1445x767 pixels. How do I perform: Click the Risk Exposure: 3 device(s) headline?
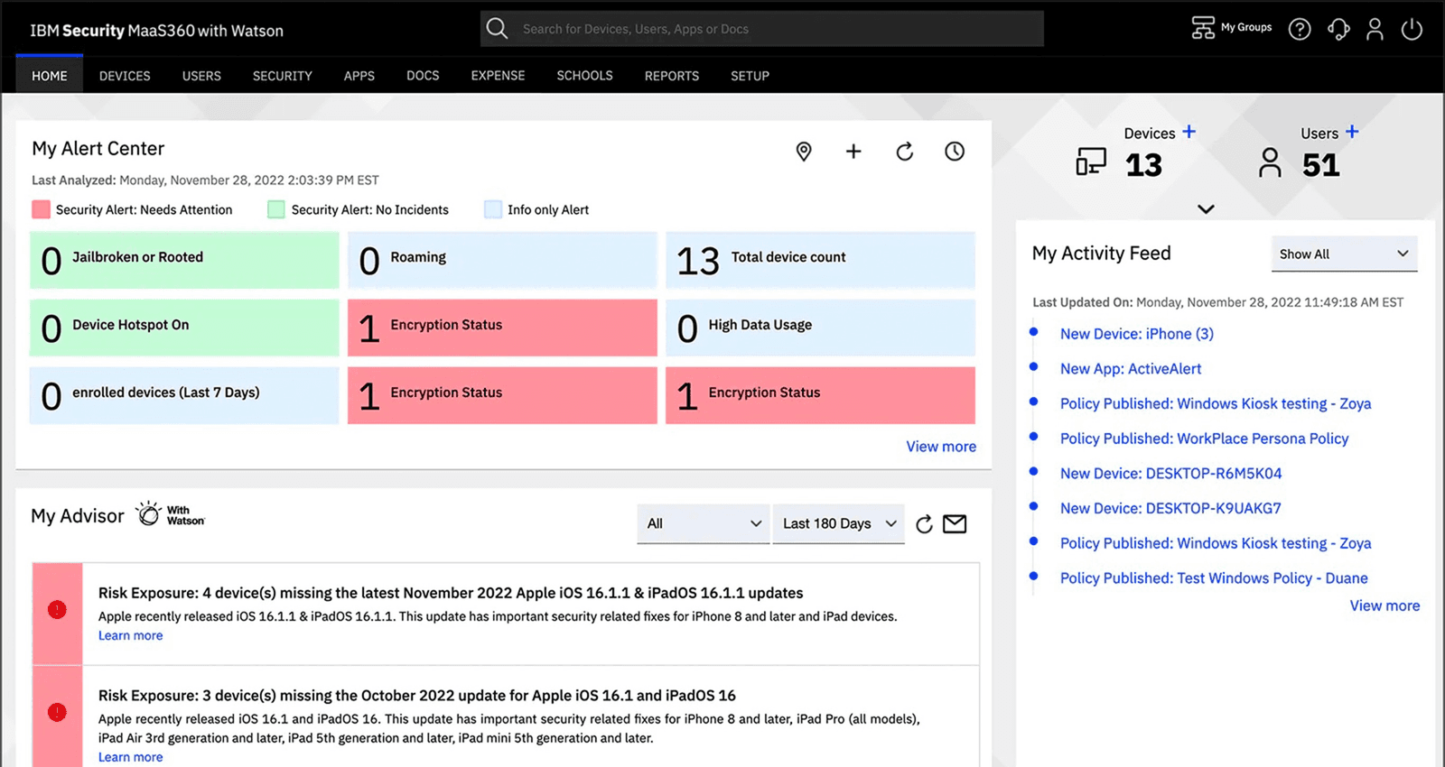pyautogui.click(x=416, y=696)
